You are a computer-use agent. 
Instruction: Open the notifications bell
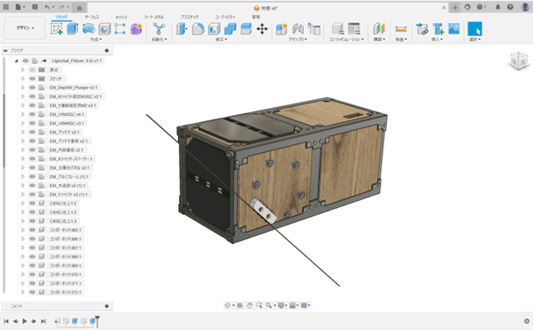[x=498, y=7]
